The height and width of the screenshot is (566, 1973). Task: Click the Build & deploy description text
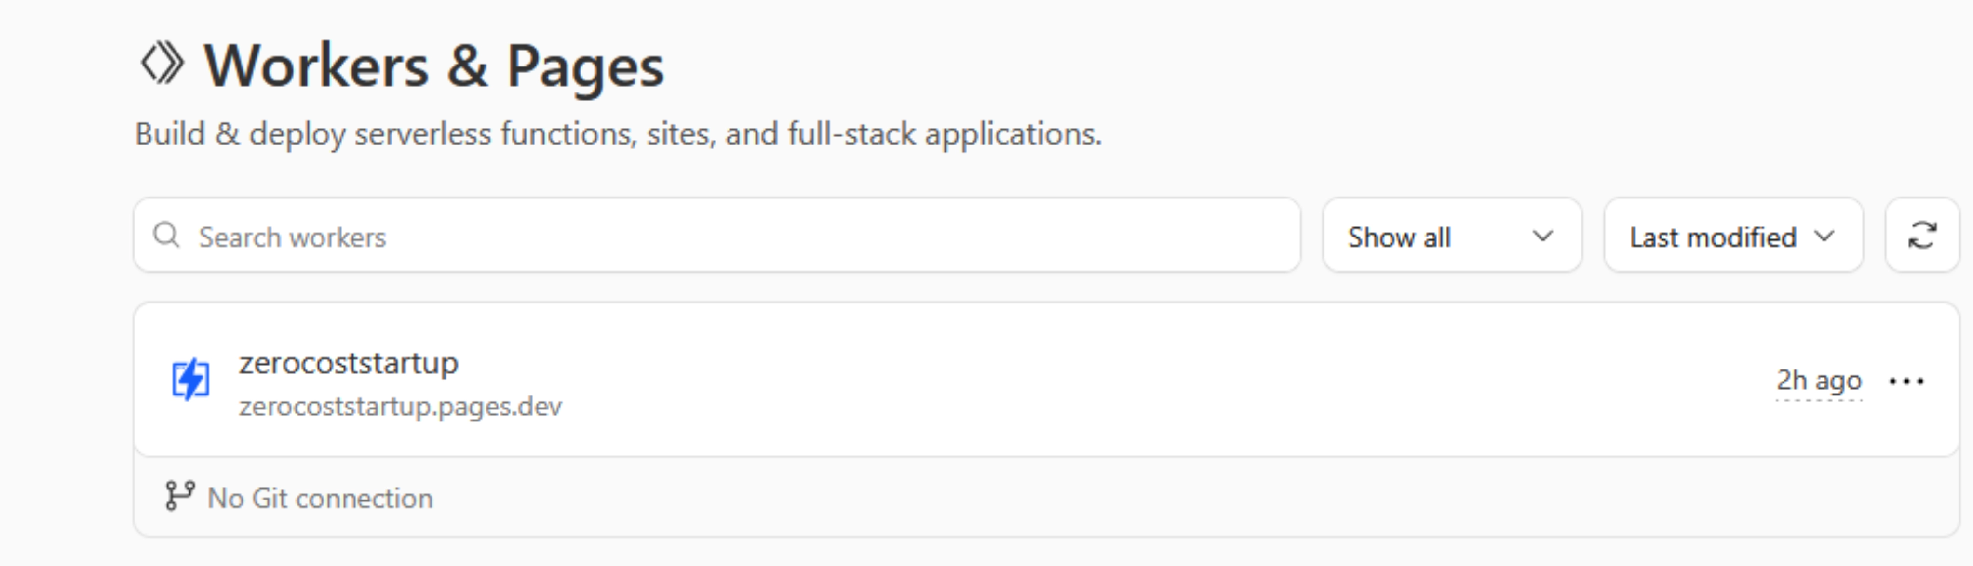[x=617, y=134]
